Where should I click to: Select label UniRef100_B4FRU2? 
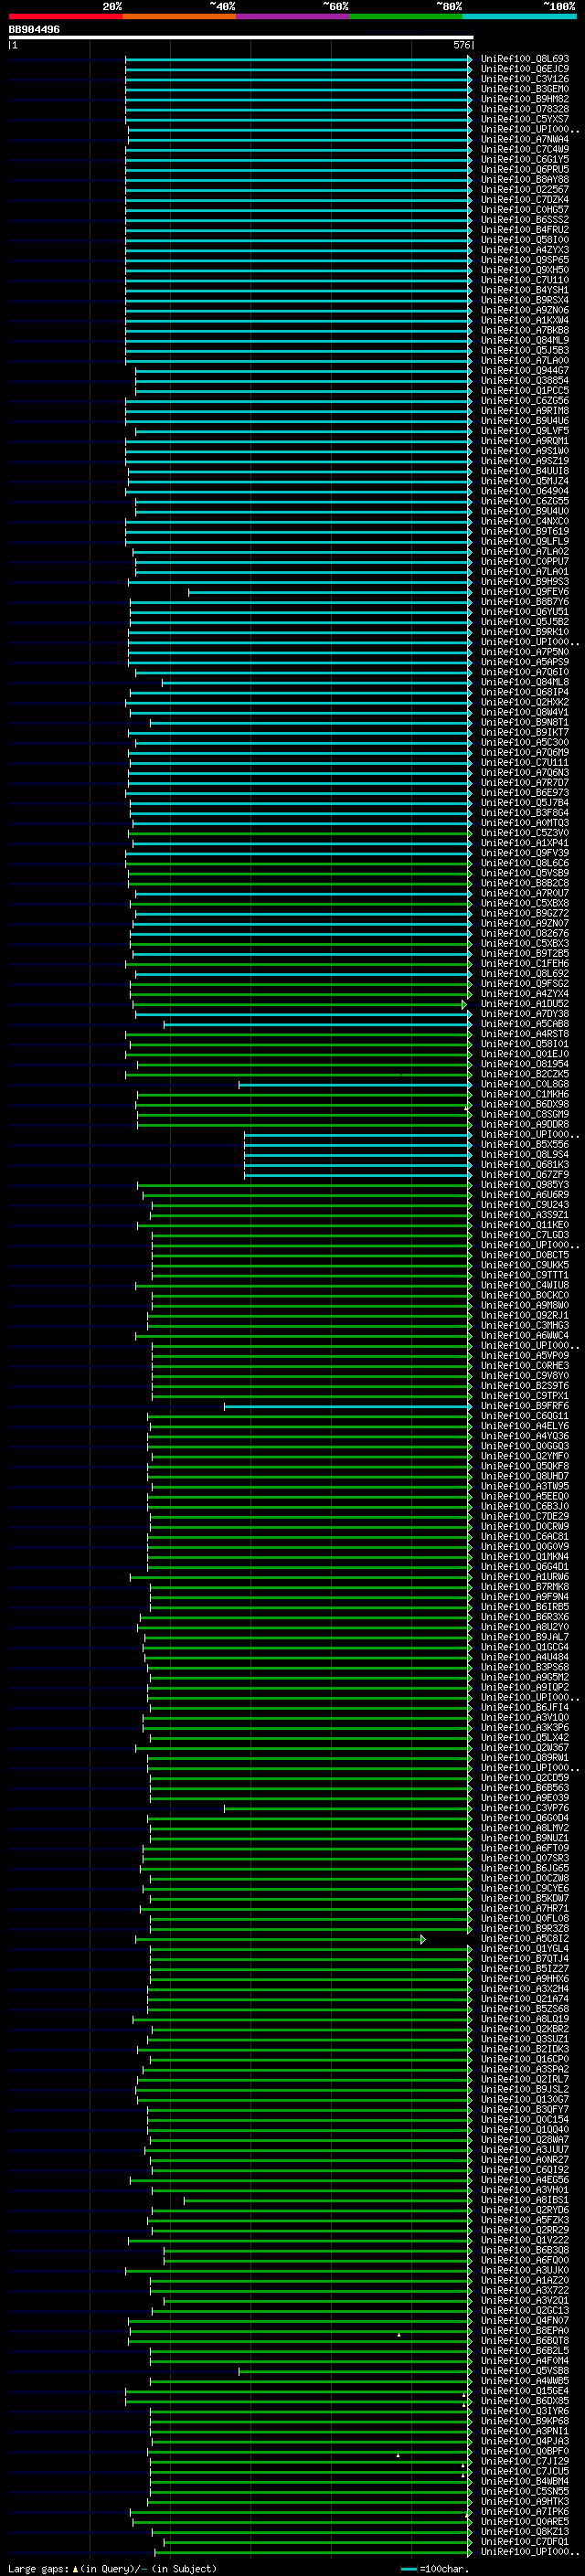[x=525, y=230]
